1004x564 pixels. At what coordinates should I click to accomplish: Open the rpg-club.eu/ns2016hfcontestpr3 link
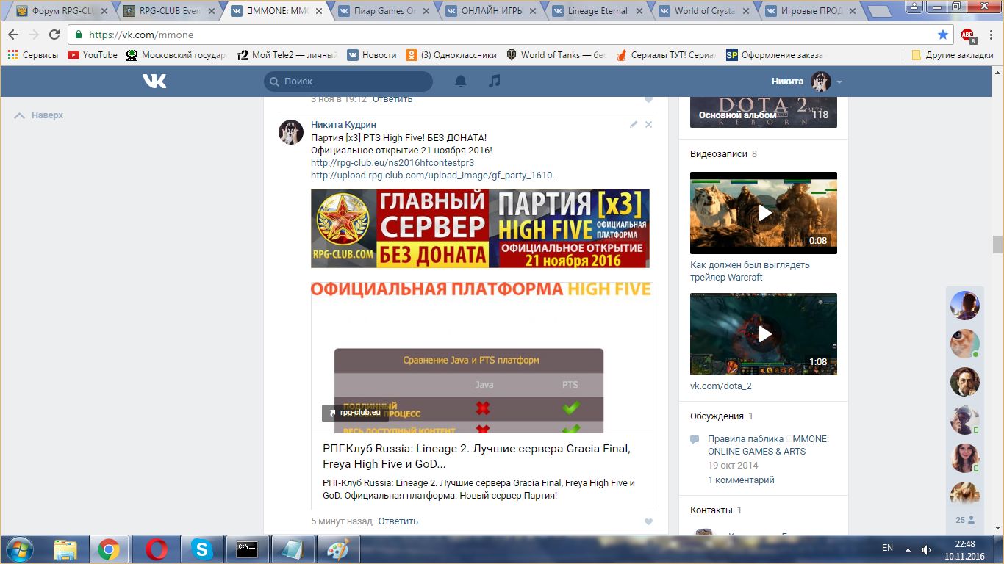click(x=392, y=163)
